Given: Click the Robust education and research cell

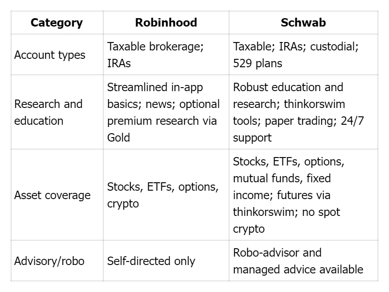Looking at the screenshot, I should (x=288, y=87).
